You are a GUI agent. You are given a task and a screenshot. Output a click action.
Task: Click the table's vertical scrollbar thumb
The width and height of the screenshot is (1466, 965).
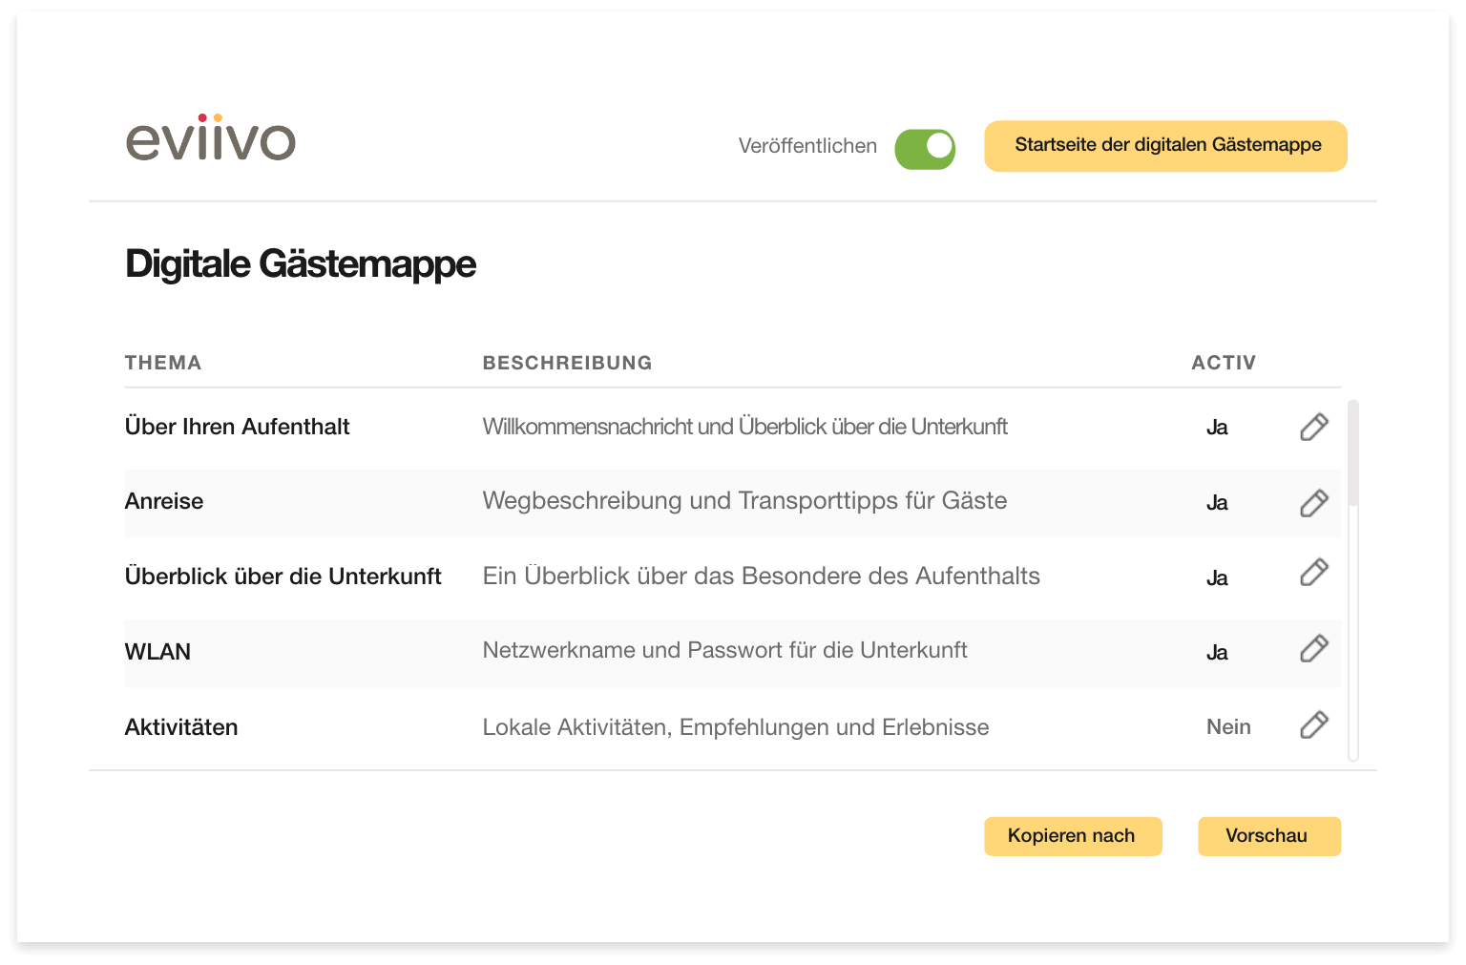[x=1352, y=453]
